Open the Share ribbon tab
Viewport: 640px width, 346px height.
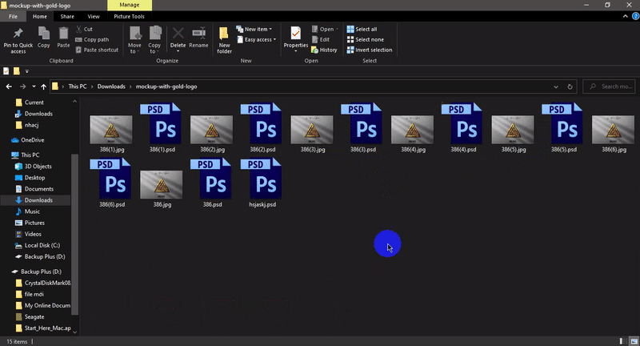point(67,16)
